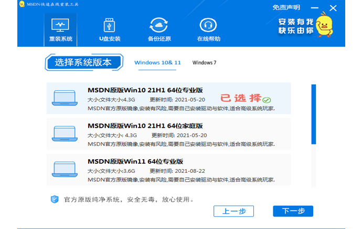Click the duck logo in title bar
Image resolution: width=362 pixels, height=229 pixels.
point(22,4)
